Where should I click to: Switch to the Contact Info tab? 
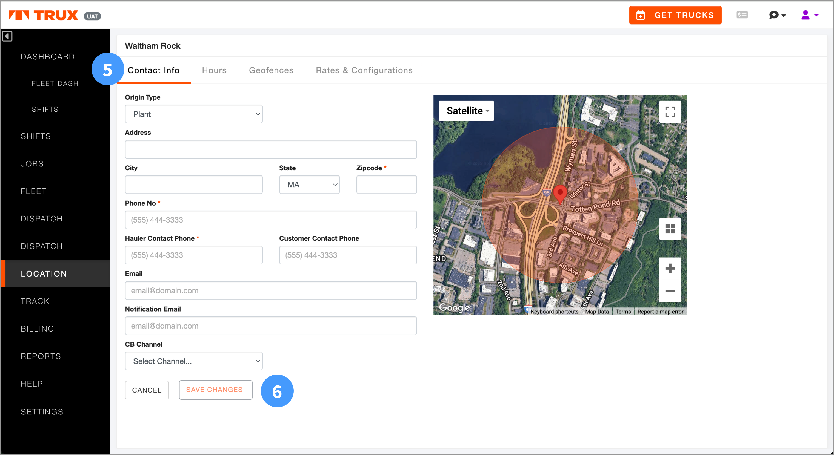point(153,71)
